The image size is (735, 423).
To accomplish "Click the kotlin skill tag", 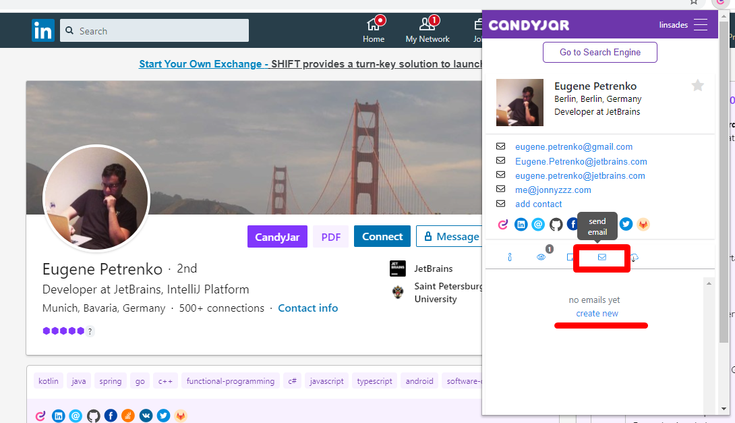I will 49,381.
